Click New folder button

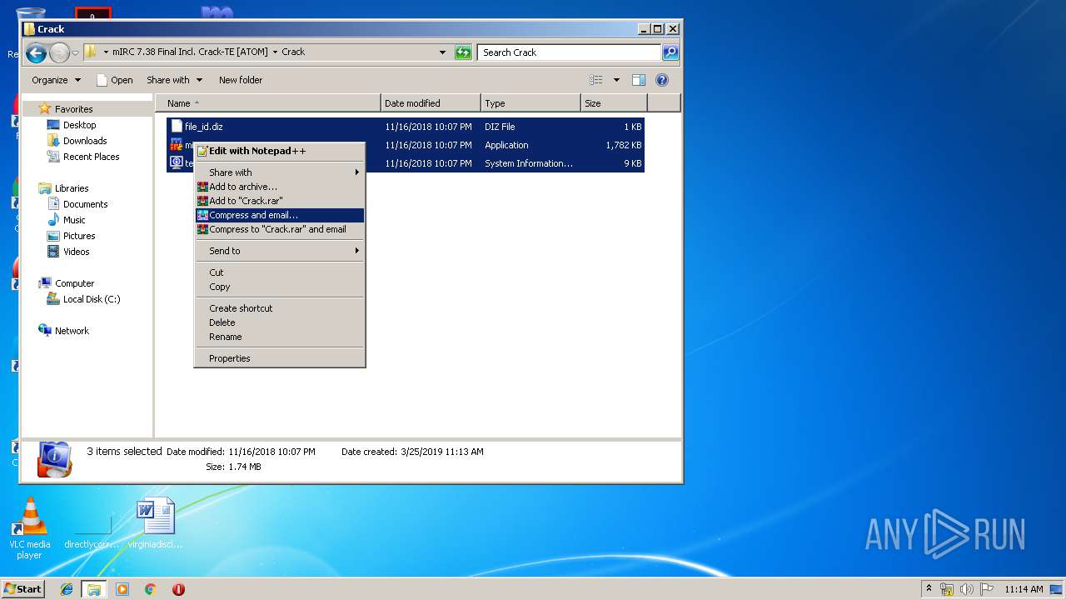pyautogui.click(x=241, y=80)
